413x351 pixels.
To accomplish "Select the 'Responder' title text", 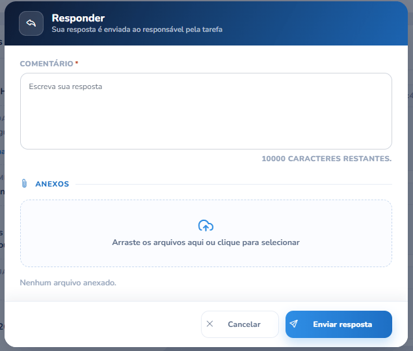I will 78,18.
